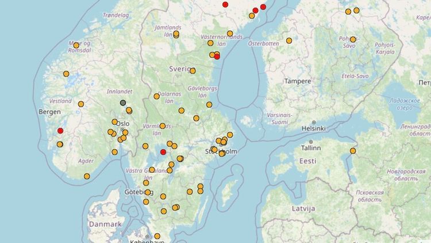The image size is (431, 243).
Task: Open orange marker on Norway's southern coast
Action: click(x=87, y=176)
